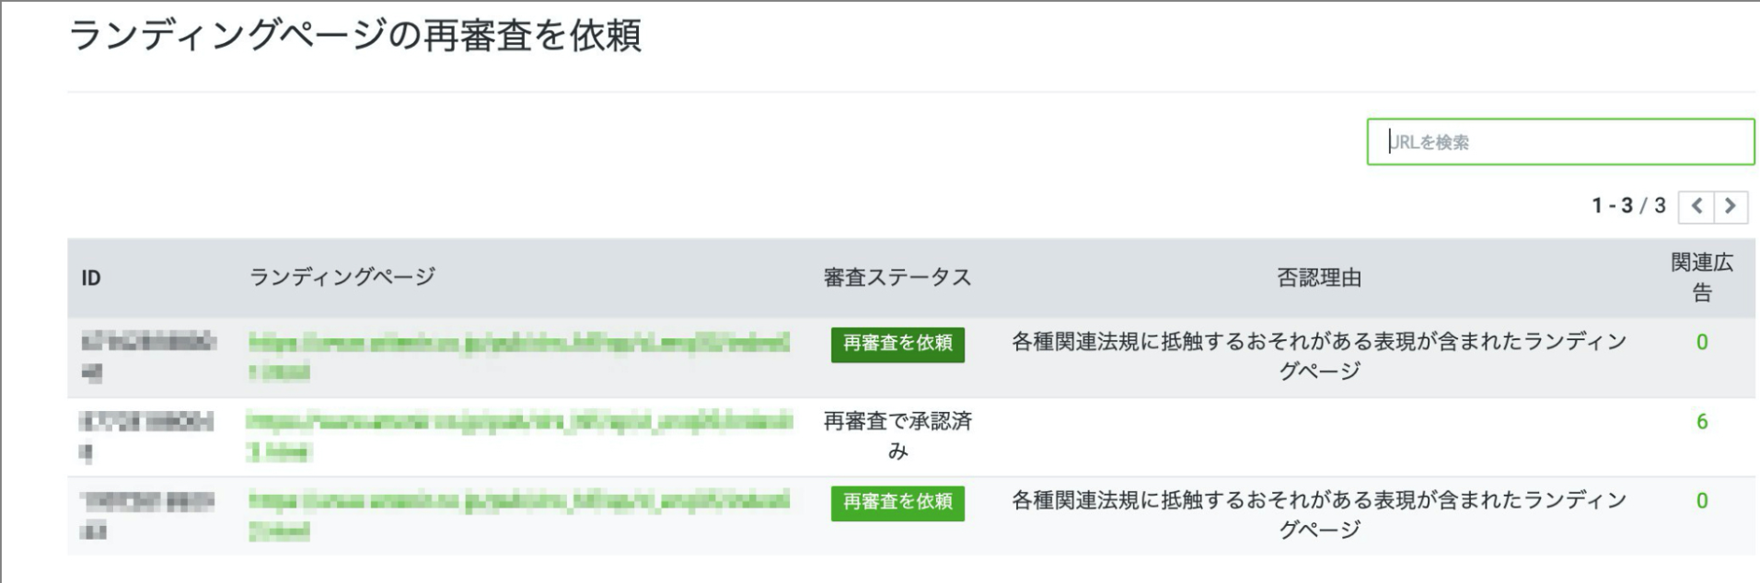Open the last row's landing page URL
This screenshot has height=583, width=1760.
pyautogui.click(x=519, y=515)
